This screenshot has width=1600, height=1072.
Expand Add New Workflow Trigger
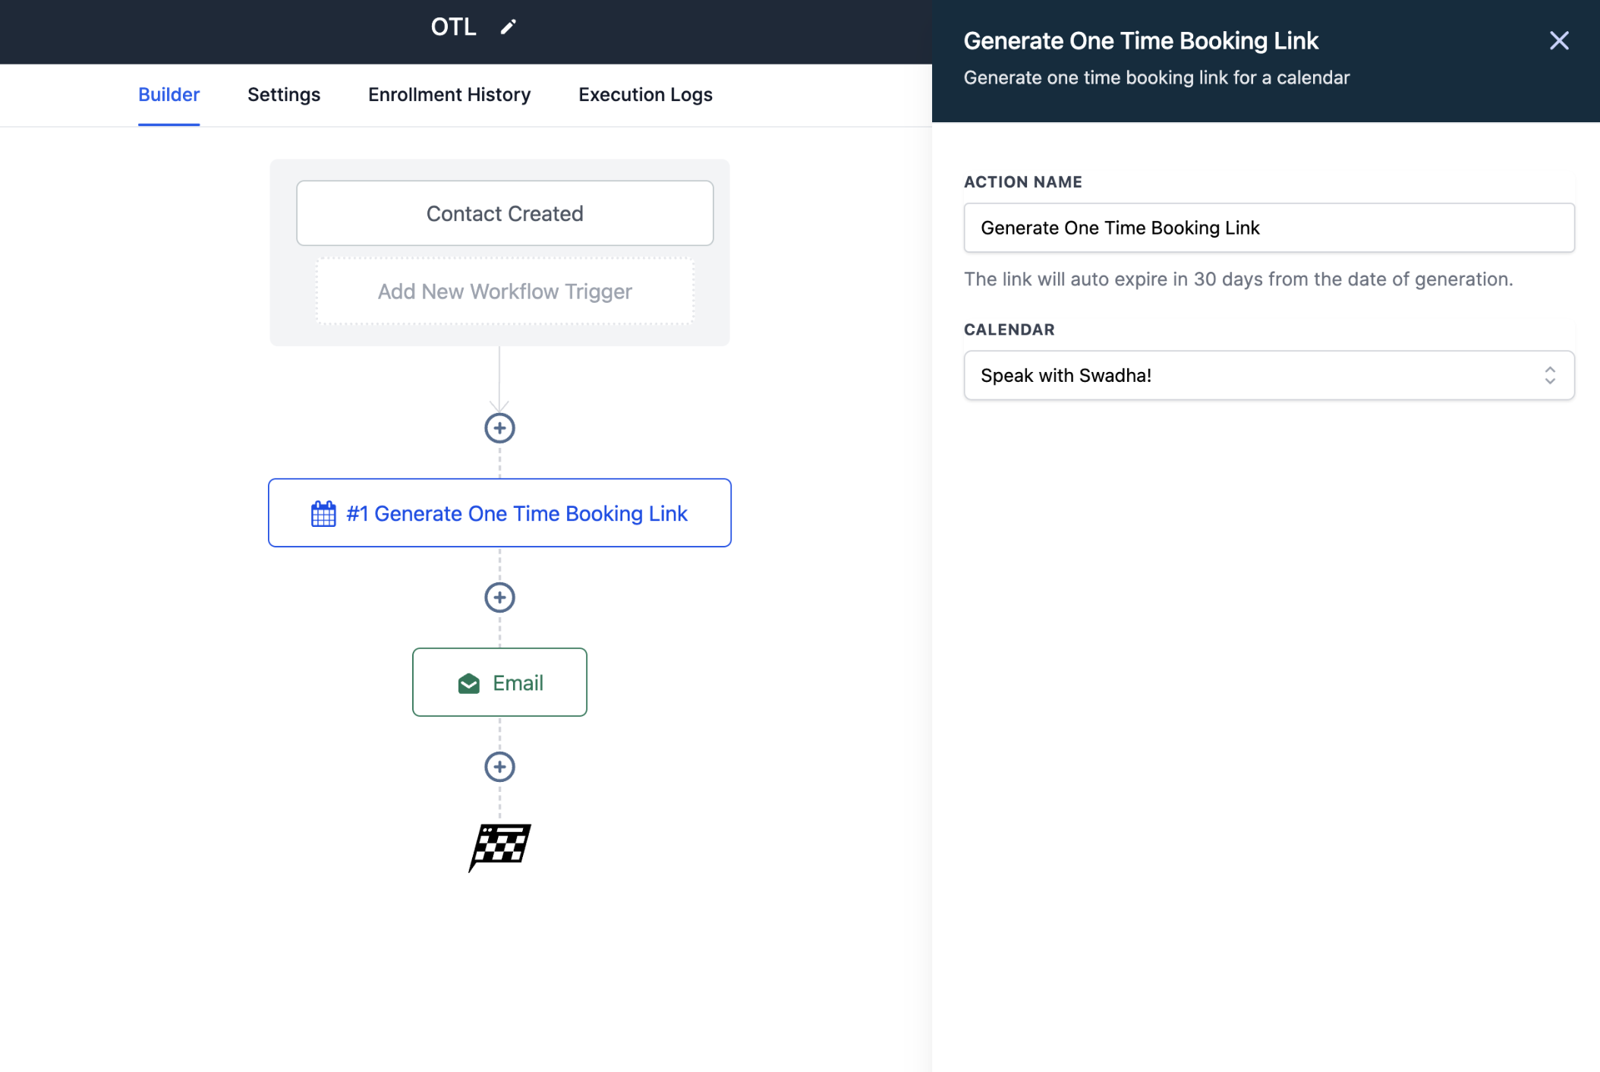point(504,292)
